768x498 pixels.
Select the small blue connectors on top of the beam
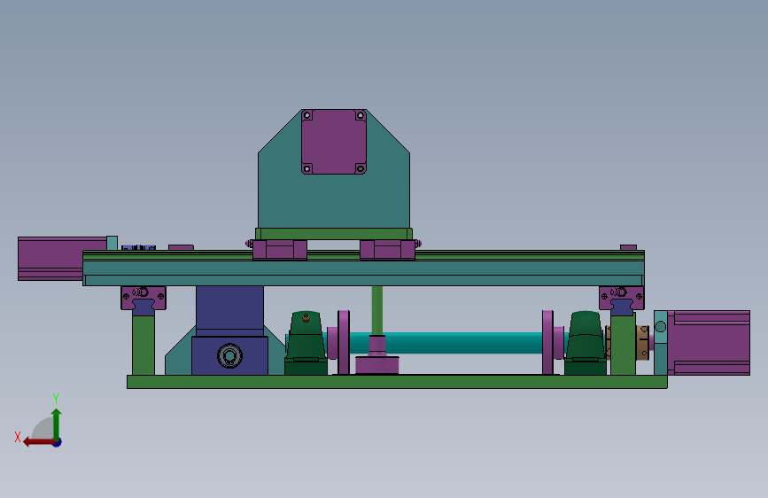pyautogui.click(x=138, y=247)
